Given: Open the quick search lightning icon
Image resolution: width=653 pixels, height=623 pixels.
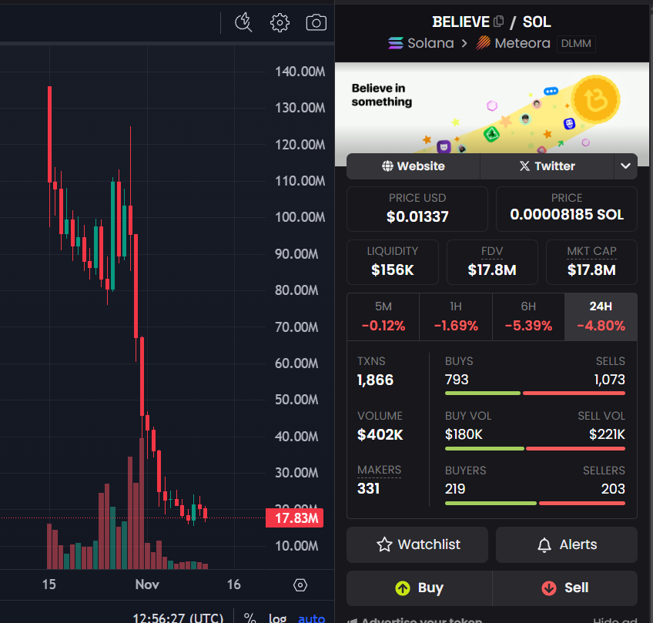Looking at the screenshot, I should tap(243, 22).
